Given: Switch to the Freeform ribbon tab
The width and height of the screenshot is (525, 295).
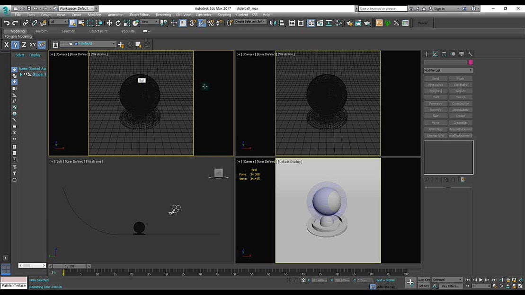Looking at the screenshot, I should pos(41,31).
